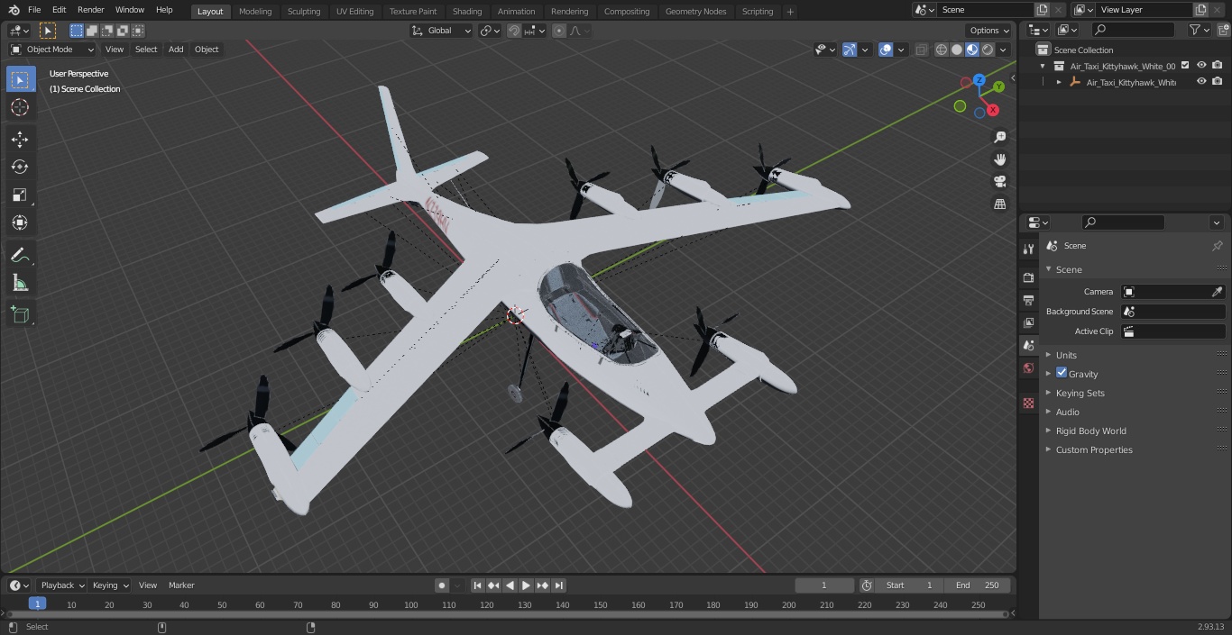Open the View Layer properties tab
1232x635 pixels.
click(1028, 322)
